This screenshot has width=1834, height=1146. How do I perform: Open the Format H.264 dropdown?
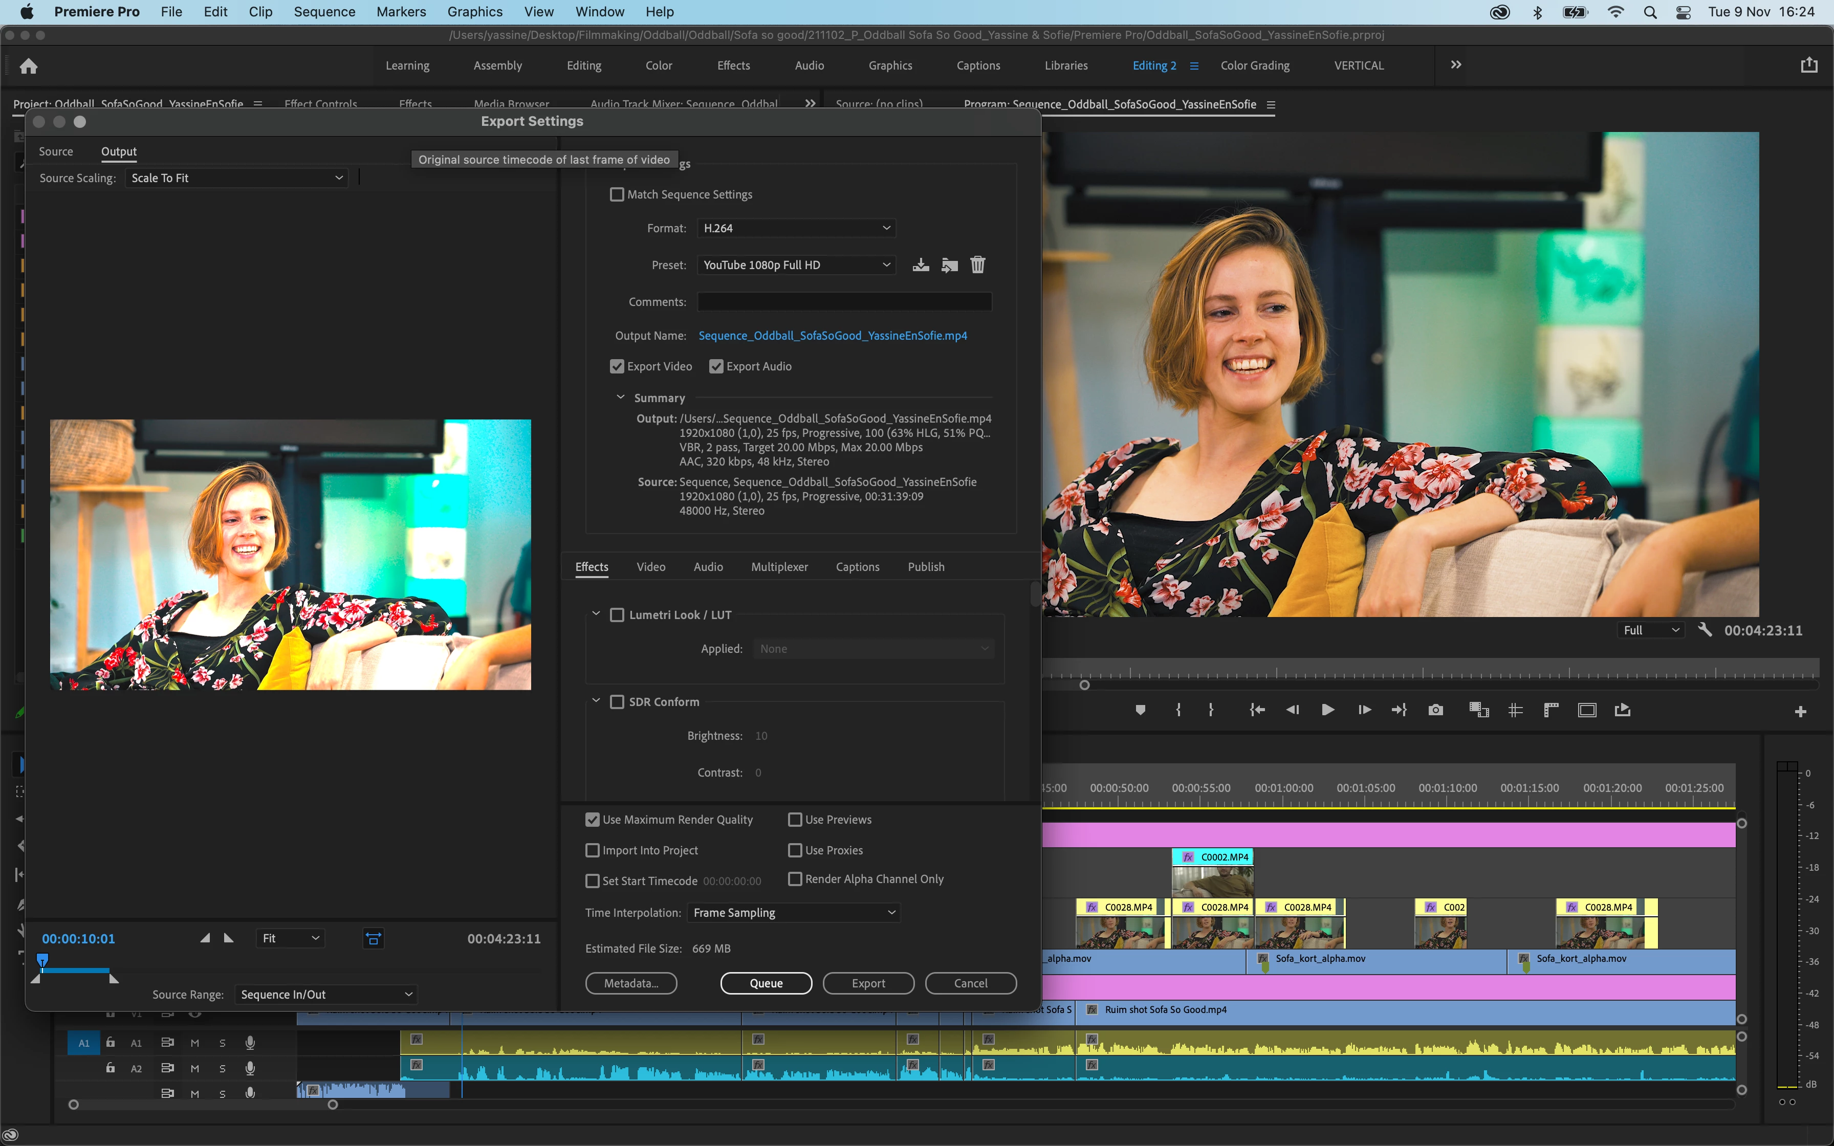796,228
